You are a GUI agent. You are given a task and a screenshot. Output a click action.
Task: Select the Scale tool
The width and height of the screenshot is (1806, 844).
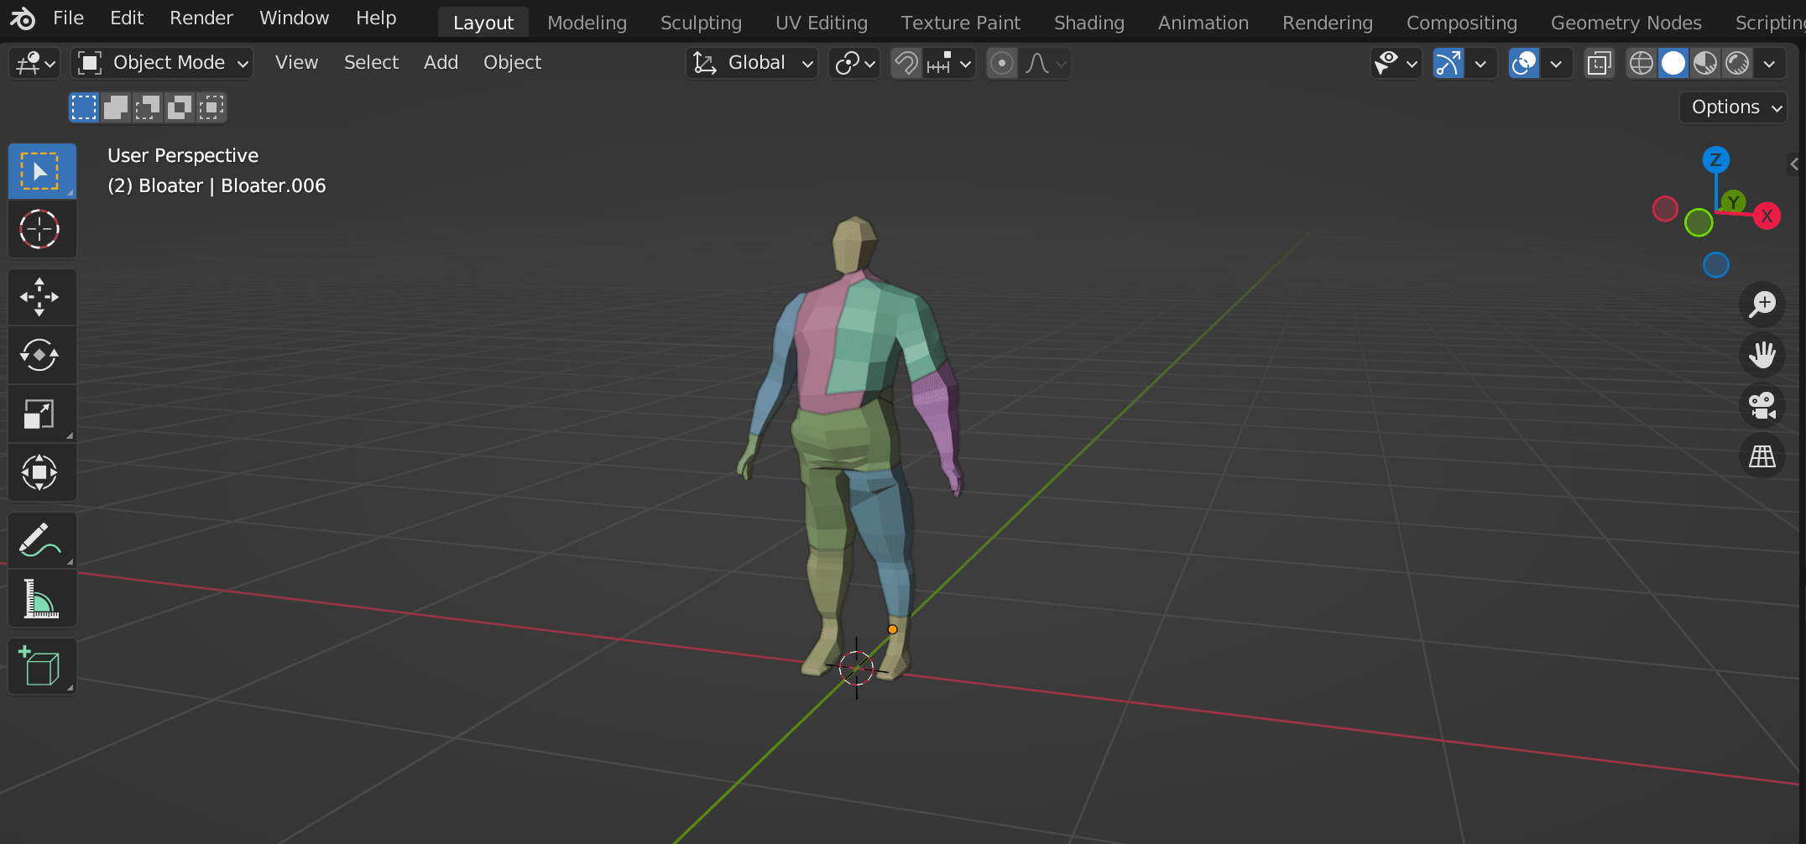[x=42, y=414]
